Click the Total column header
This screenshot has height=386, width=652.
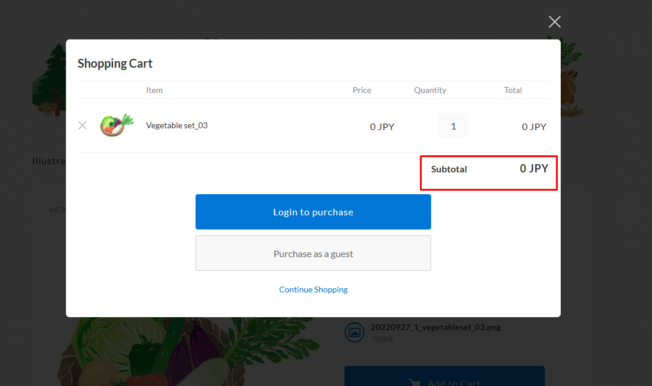513,90
